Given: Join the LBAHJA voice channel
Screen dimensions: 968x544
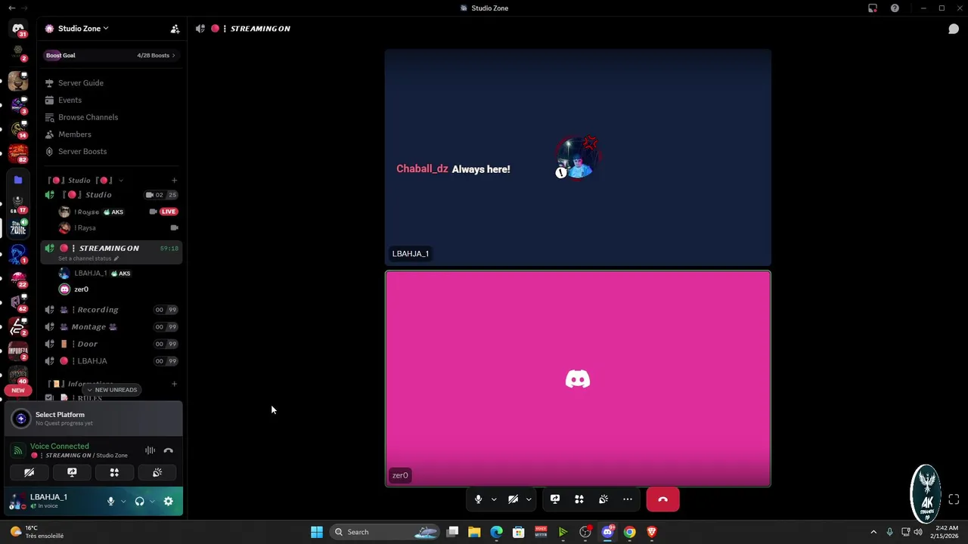Looking at the screenshot, I should click(110, 361).
